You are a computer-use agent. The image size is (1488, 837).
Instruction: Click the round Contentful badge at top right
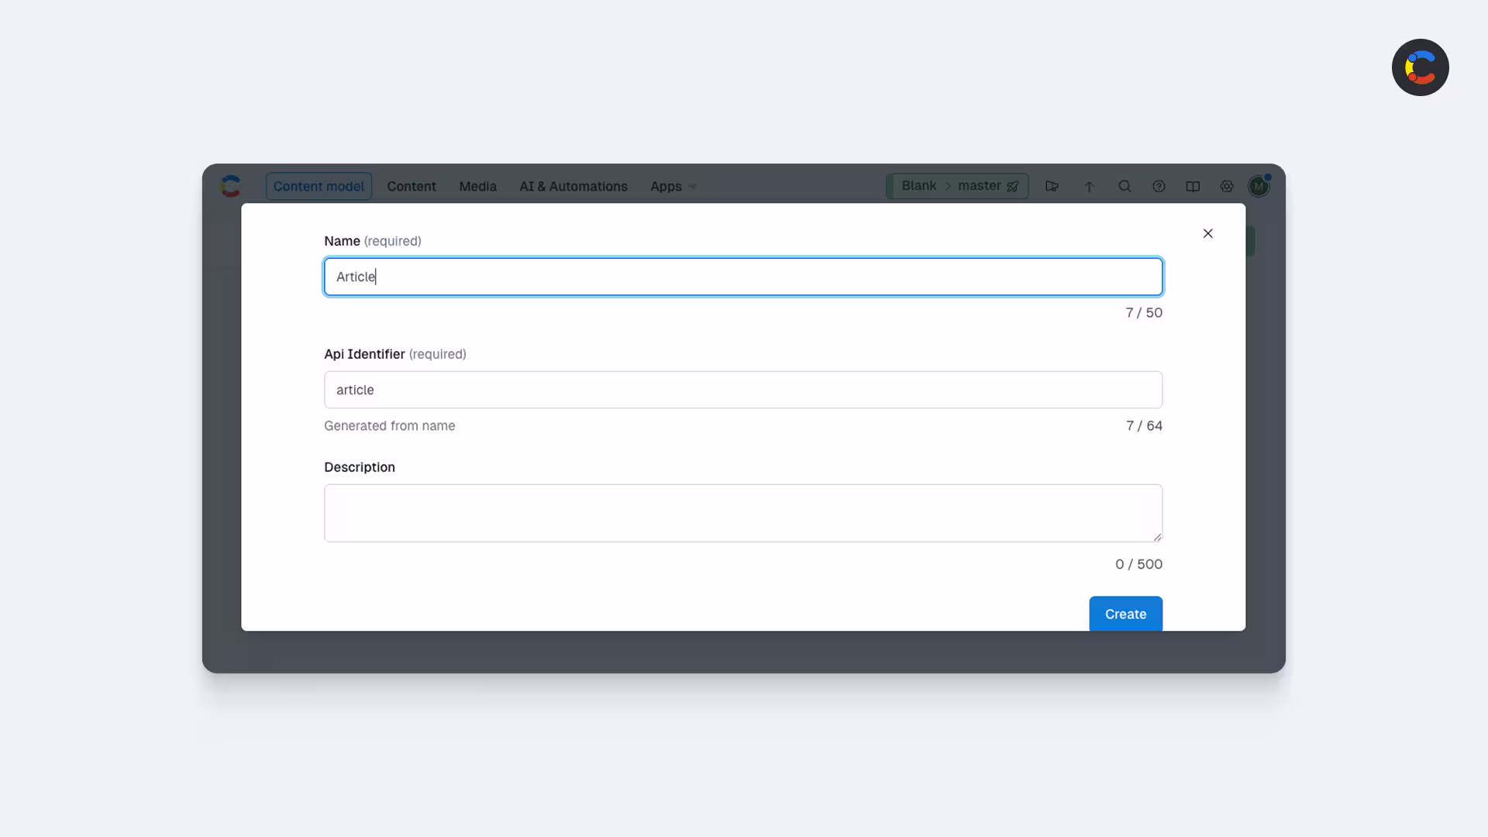[1420, 67]
